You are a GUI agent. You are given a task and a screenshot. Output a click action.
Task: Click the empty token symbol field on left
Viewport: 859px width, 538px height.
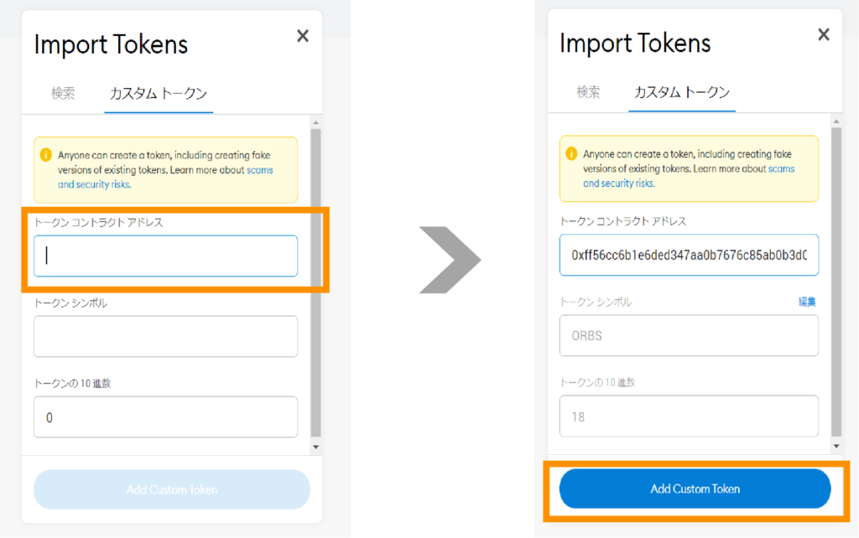pos(165,336)
